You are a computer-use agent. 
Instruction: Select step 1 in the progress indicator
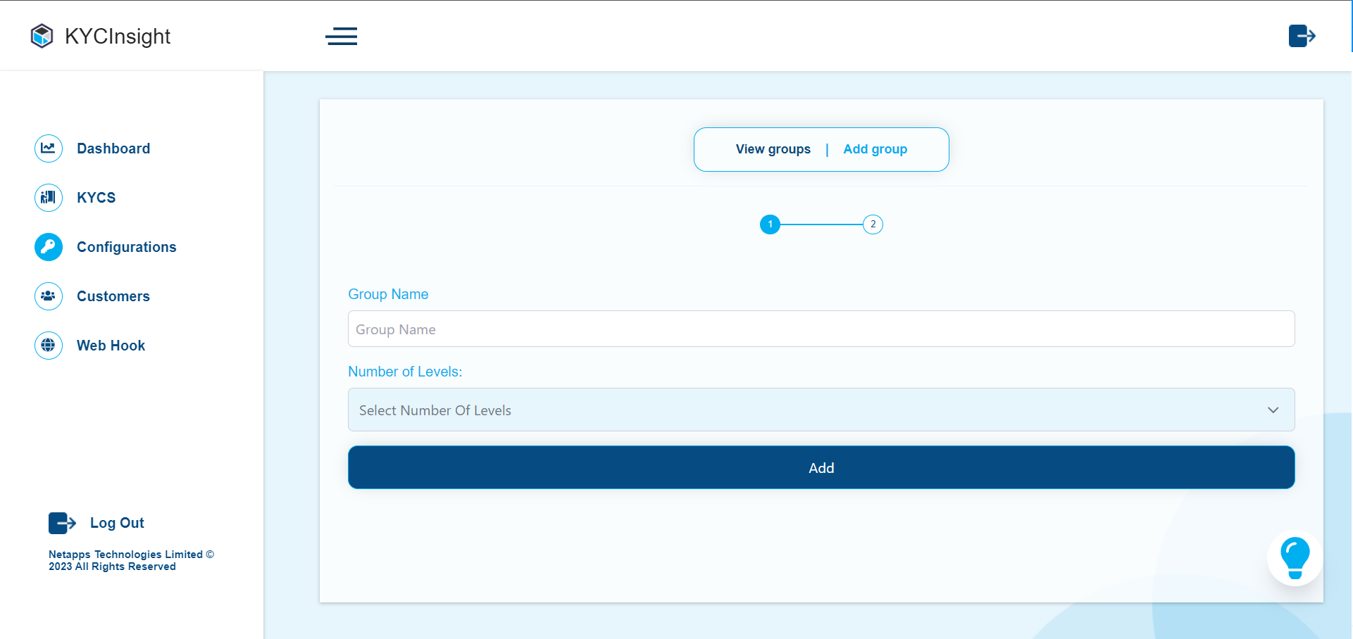click(771, 224)
